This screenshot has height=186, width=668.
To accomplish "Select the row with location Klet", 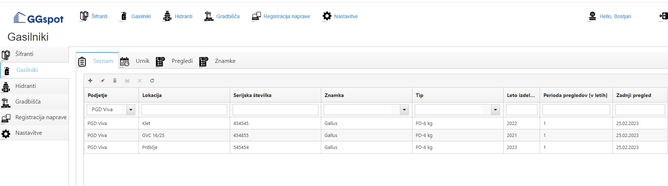I will [x=184, y=124].
